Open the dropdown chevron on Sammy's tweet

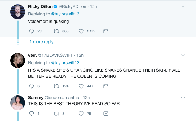183,98
